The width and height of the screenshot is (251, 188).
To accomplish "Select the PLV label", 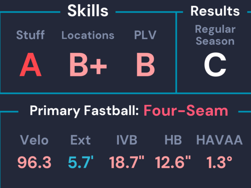I will tap(145, 35).
